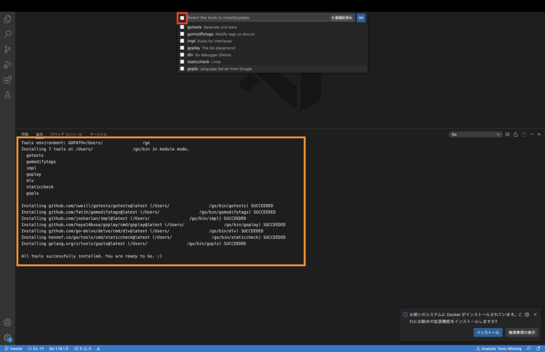The width and height of the screenshot is (545, 352).
Task: Open the Run and Debug view
Action: tap(7, 64)
